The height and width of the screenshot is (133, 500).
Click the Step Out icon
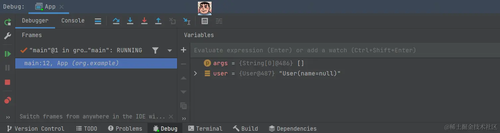(x=158, y=21)
